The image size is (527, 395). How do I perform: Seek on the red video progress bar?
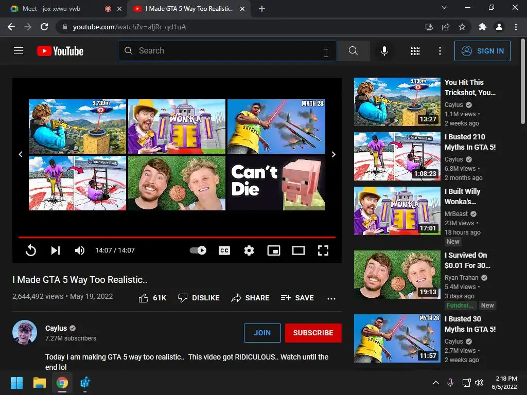point(177,237)
